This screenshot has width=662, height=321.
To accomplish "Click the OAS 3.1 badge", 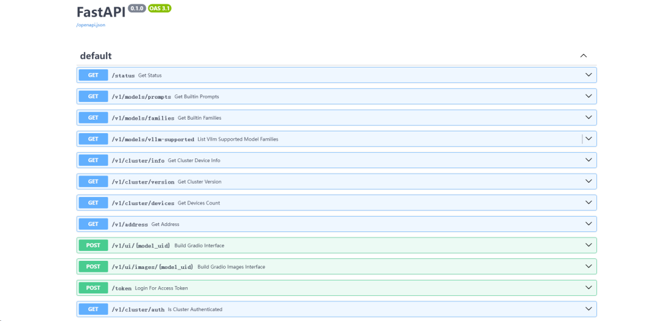I will click(159, 9).
